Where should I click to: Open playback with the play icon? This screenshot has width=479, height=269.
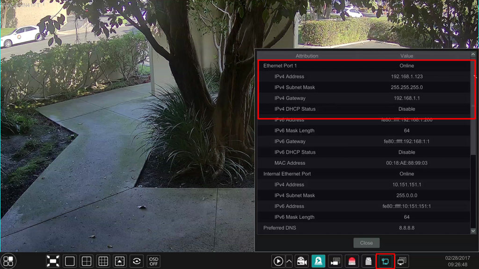[x=278, y=261]
